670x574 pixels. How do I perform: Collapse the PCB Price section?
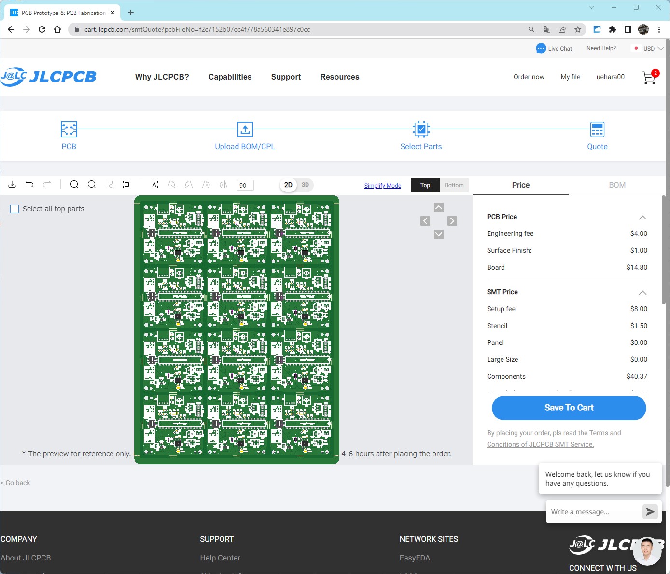click(642, 218)
